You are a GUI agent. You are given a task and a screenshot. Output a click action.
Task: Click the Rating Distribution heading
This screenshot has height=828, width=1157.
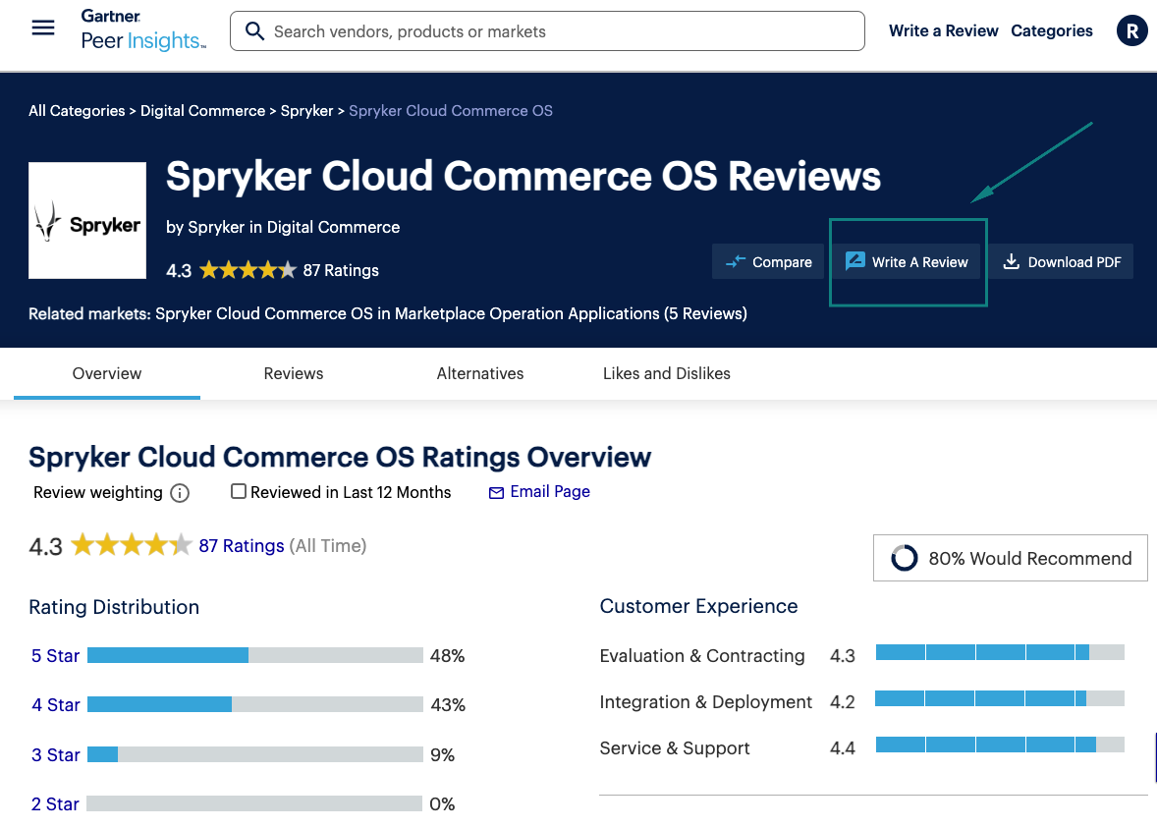[114, 607]
